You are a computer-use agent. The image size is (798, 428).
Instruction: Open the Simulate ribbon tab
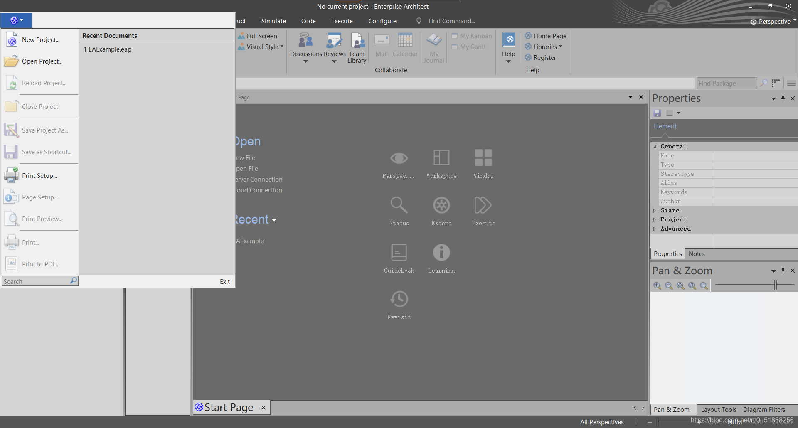pos(273,21)
